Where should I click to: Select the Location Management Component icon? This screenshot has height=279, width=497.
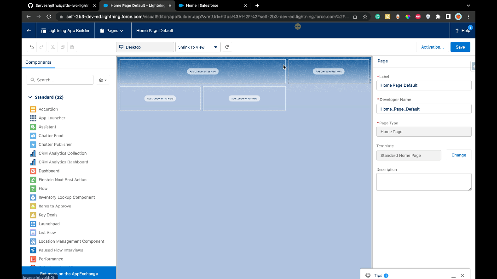click(x=33, y=241)
